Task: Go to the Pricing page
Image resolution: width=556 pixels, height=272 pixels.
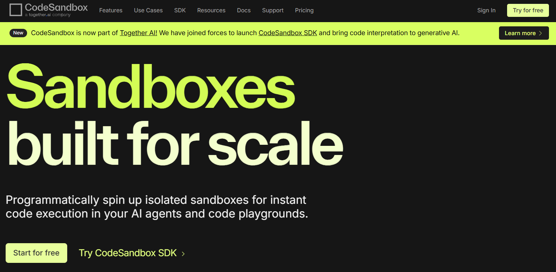Action: tap(304, 11)
